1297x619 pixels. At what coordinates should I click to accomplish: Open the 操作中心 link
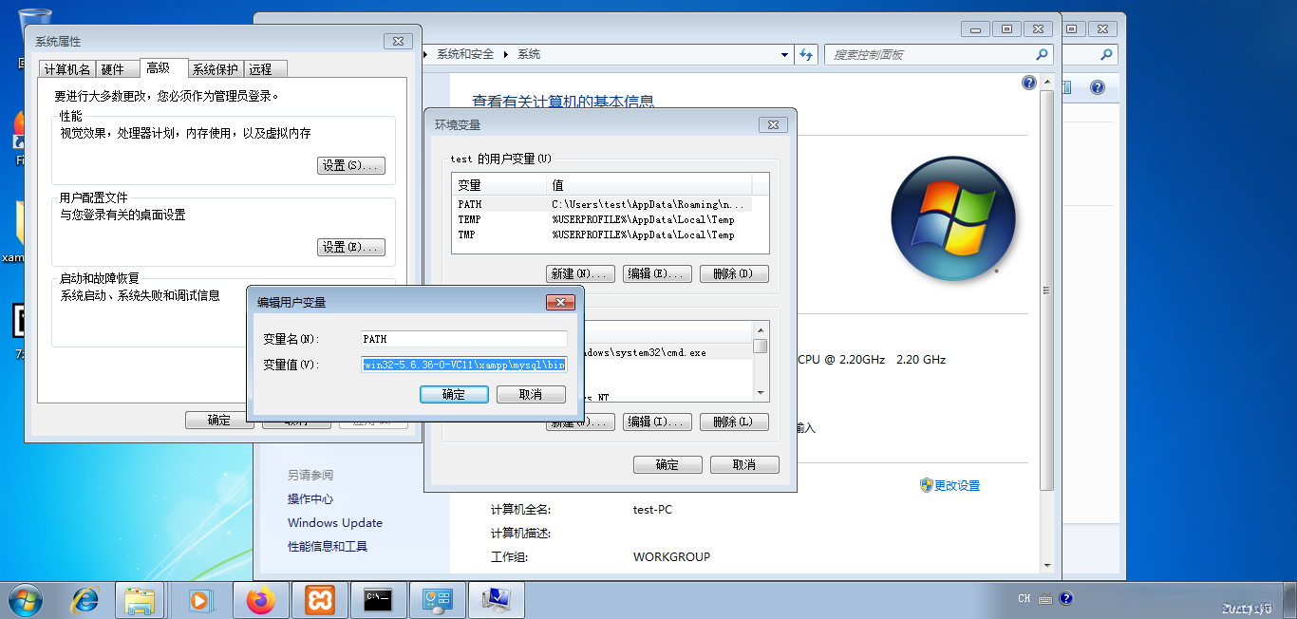click(310, 498)
